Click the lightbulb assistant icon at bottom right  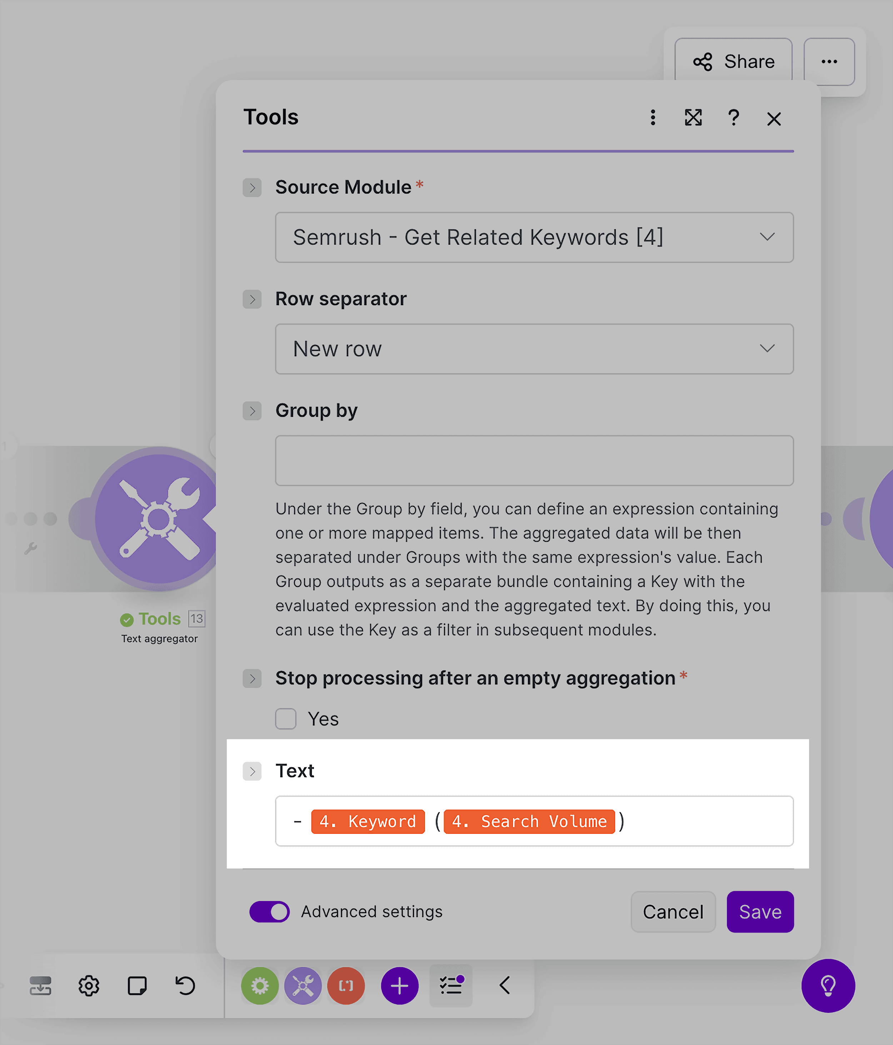coord(828,987)
